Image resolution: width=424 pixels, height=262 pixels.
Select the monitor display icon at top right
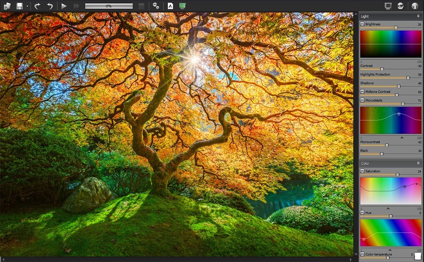coord(388,6)
